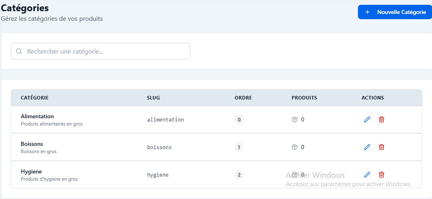Image resolution: width=432 pixels, height=199 pixels.
Task: Select the Alimentation category name
Action: (x=37, y=116)
